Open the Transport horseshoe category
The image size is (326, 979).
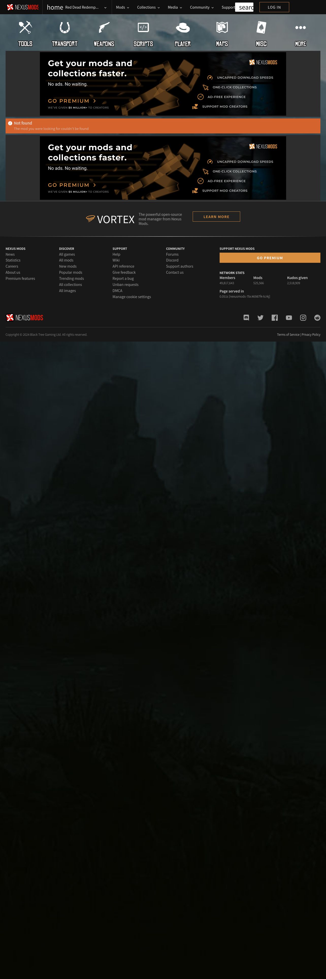tap(64, 34)
